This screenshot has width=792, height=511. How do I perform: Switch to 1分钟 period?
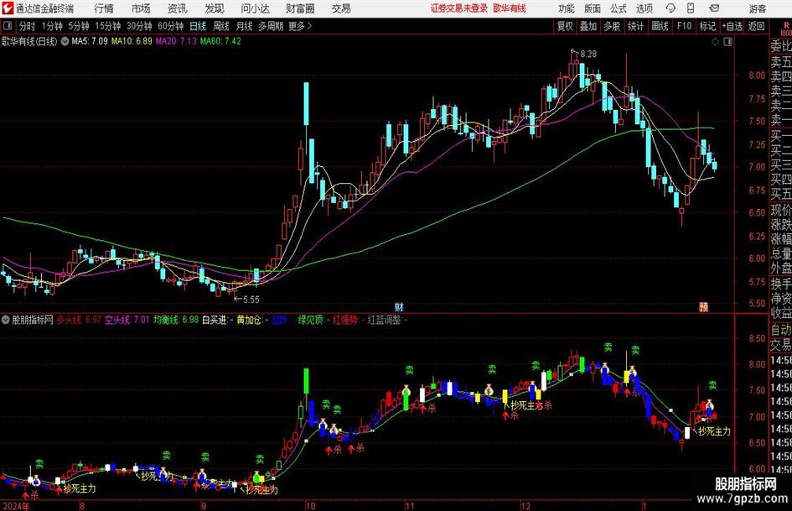[51, 26]
